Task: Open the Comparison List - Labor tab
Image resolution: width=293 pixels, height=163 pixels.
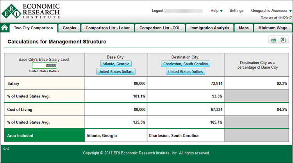Action: (x=107, y=28)
